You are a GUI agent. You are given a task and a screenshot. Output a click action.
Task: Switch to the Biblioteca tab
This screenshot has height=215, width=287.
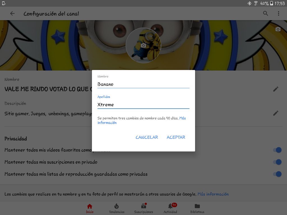pyautogui.click(x=197, y=208)
